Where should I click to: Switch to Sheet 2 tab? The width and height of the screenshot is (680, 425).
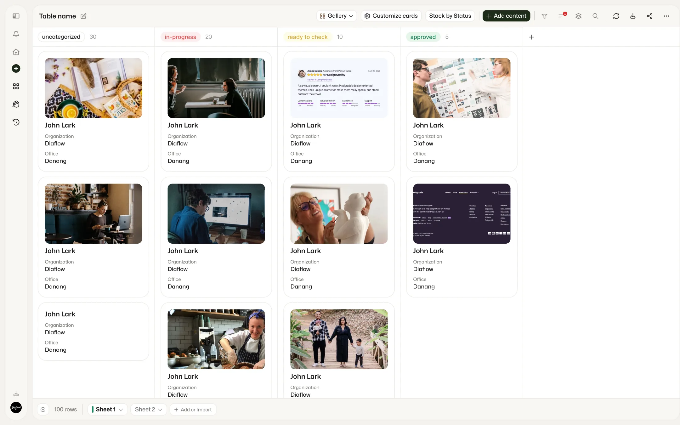pos(145,409)
